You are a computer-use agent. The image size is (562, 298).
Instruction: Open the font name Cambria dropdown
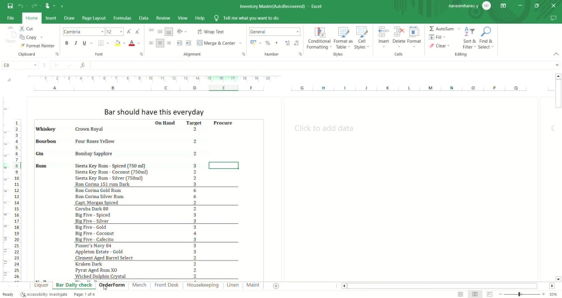[102, 32]
